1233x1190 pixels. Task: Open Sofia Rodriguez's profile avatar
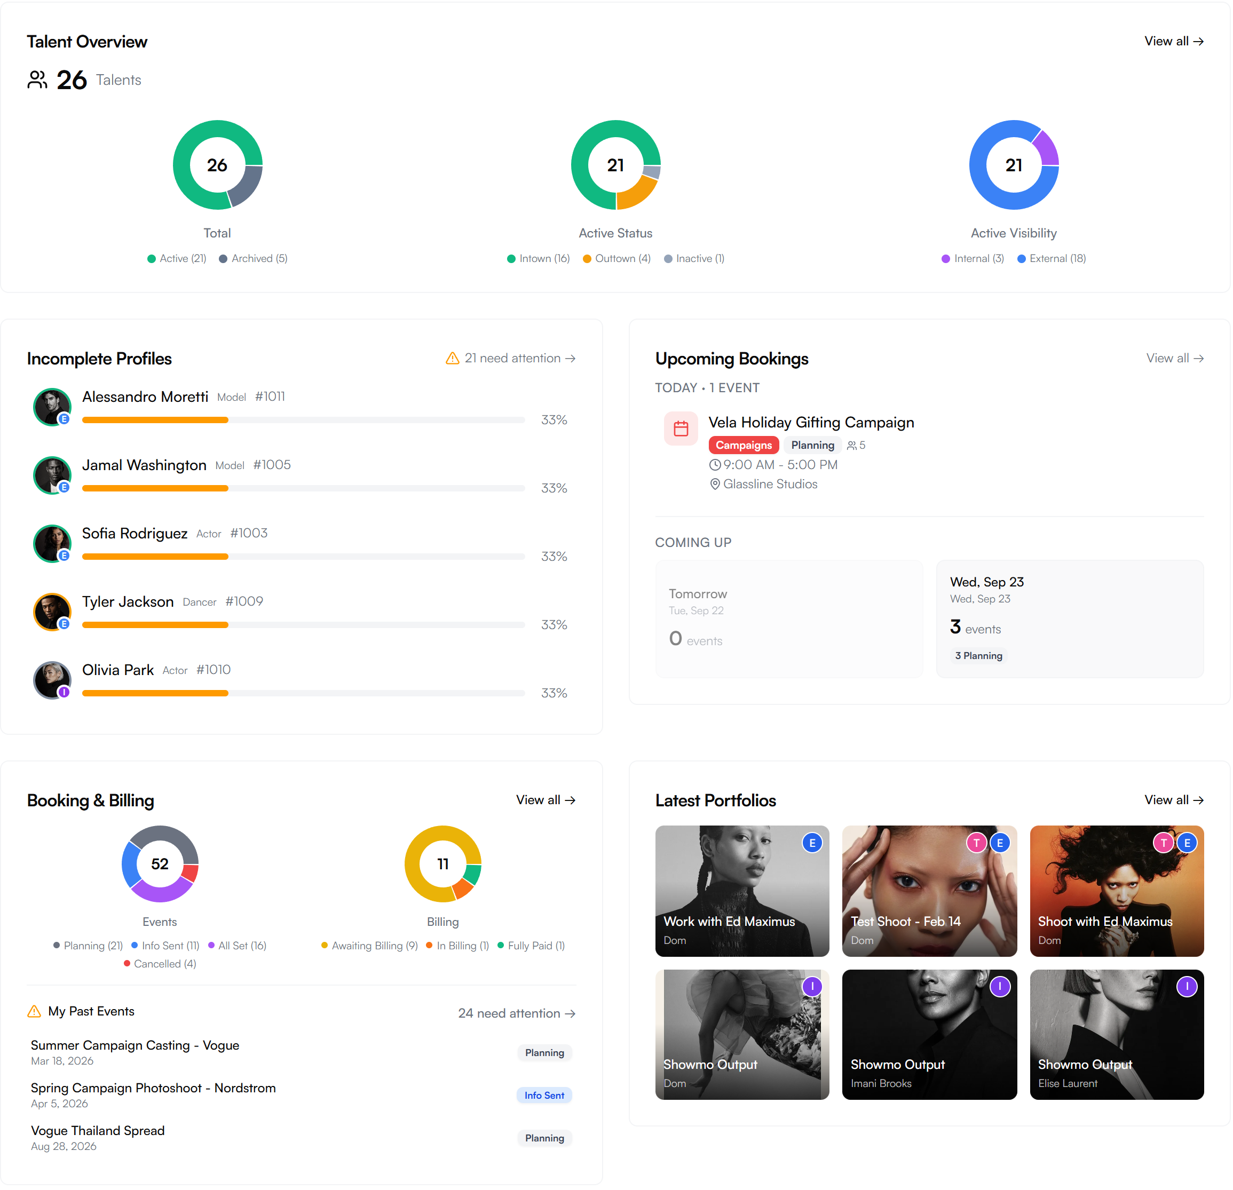click(52, 543)
